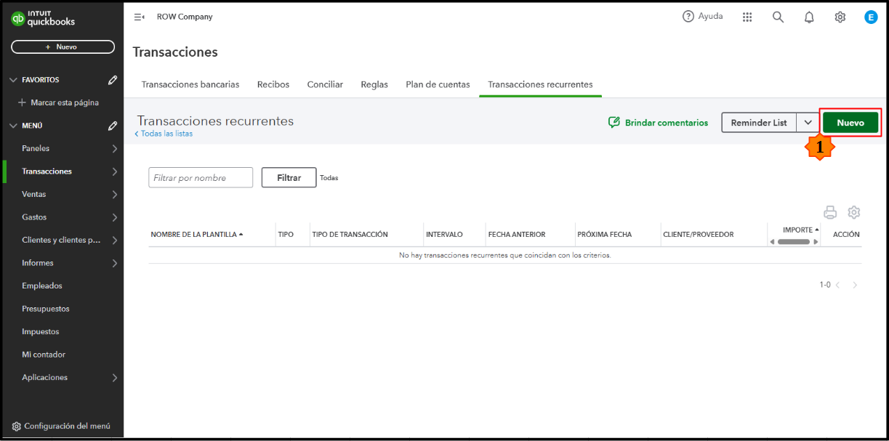Open the settings gear in header
This screenshot has height=441, width=889.
point(840,17)
